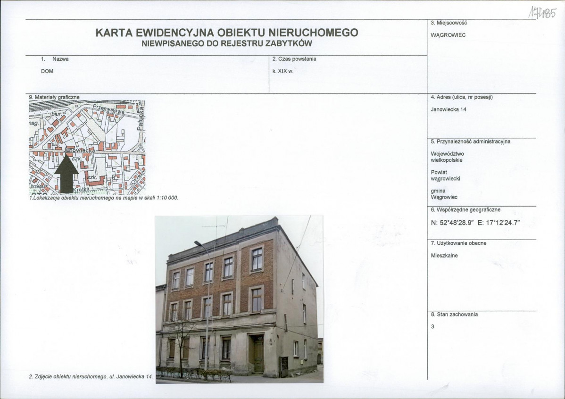Viewport: 565px width, 399px height.
Task: Click '6. Współrzędne geograficzne' label
Action: point(465,209)
